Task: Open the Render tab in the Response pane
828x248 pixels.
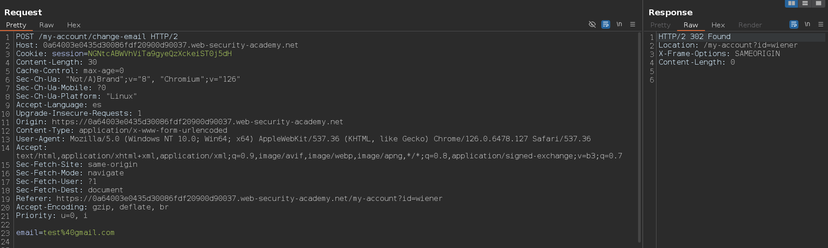Action: pos(750,25)
